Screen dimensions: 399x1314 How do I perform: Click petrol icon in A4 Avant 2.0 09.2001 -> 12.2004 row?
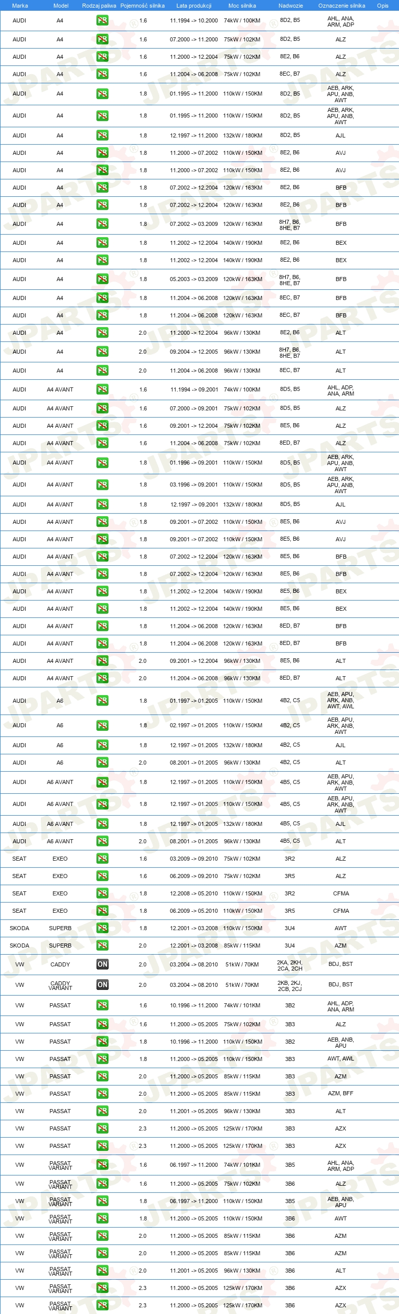pos(102,661)
